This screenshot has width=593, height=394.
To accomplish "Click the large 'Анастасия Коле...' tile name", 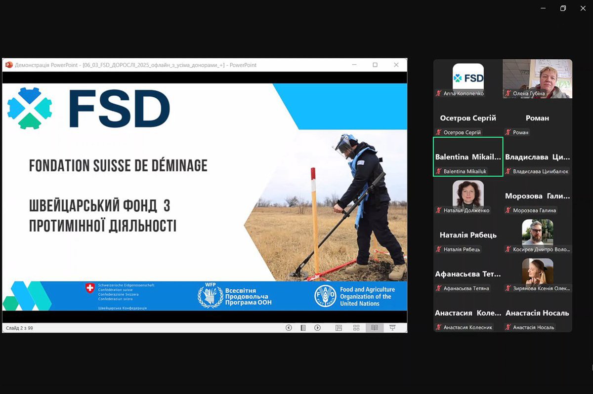I will pos(468,313).
